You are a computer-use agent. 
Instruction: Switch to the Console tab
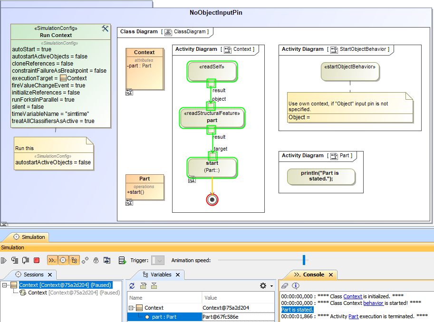pyautogui.click(x=313, y=275)
